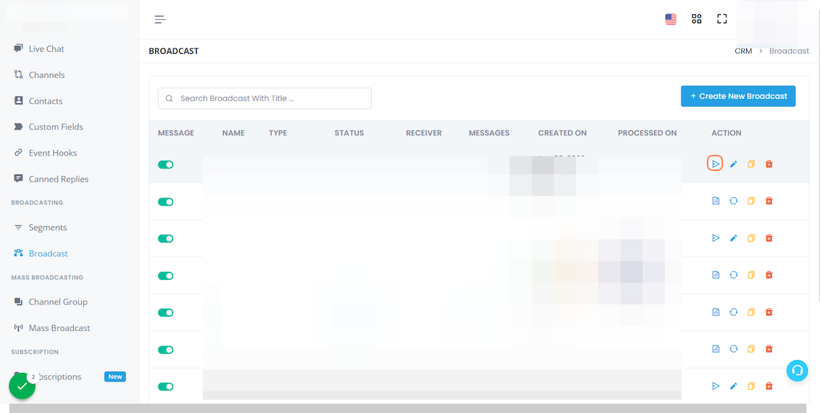Go to Mass Broadcast in sidebar
The height and width of the screenshot is (413, 820).
[59, 328]
